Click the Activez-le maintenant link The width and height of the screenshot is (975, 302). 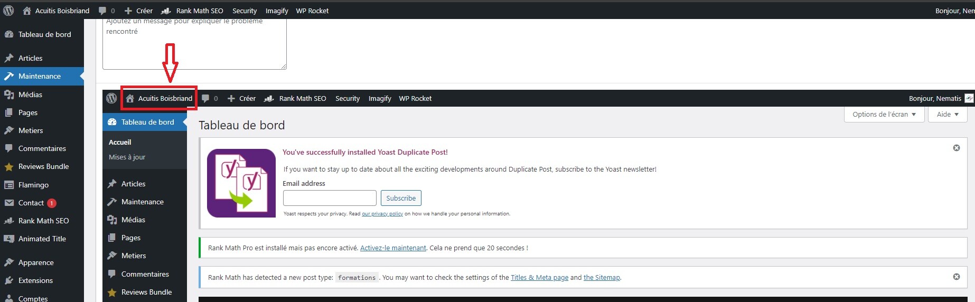[x=393, y=248]
